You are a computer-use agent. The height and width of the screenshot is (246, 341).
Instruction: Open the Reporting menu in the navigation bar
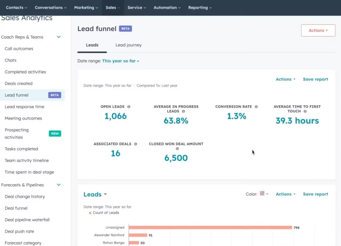(200, 7)
